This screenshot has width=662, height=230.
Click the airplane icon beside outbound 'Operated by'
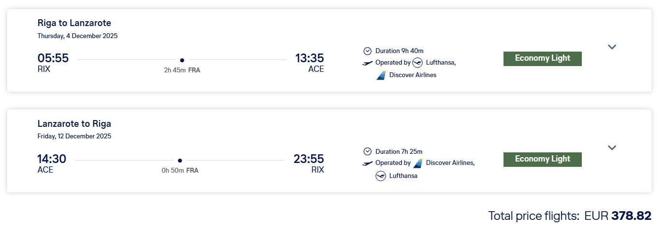coord(367,63)
